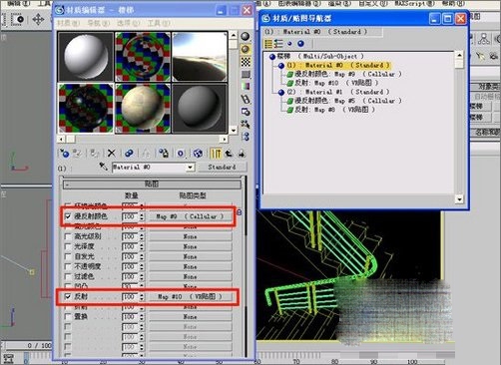Toggle Backlight icon beside sample slots
The width and height of the screenshot is (501, 365).
click(246, 49)
